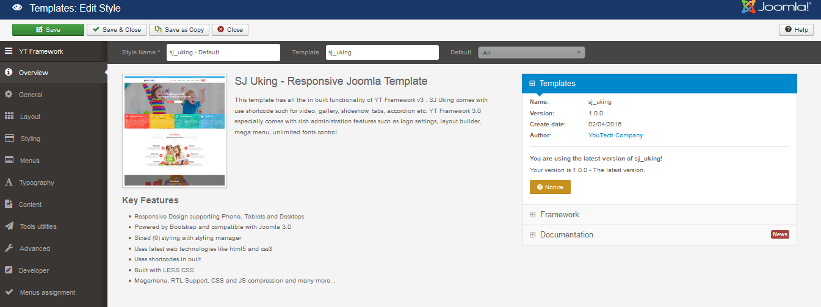This screenshot has width=821, height=307.
Task: Click 'Uses shortcodes in built' feature line
Action: (168, 259)
